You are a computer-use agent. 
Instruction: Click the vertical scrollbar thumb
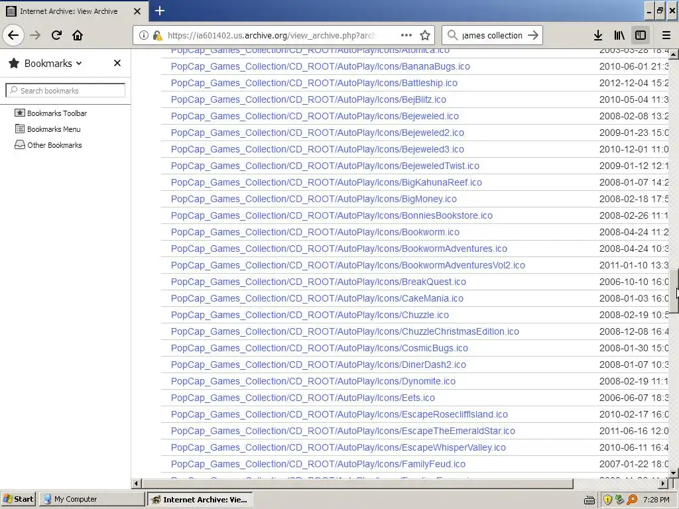(x=674, y=290)
